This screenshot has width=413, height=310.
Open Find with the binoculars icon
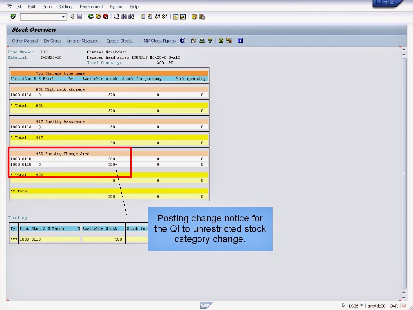click(x=125, y=16)
